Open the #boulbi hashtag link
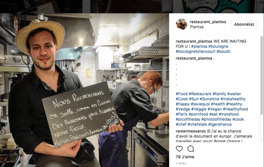This screenshot has height=167, width=264. coord(223,51)
